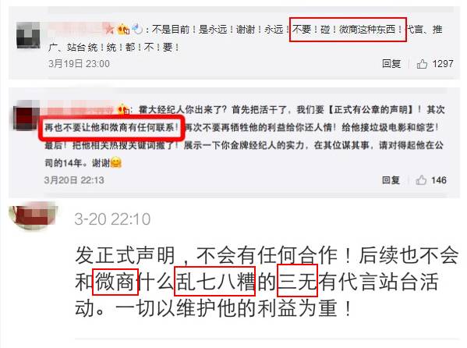The width and height of the screenshot is (467, 348).
Task: Click the smiley emoji after 谢谢
Action: pos(116,162)
